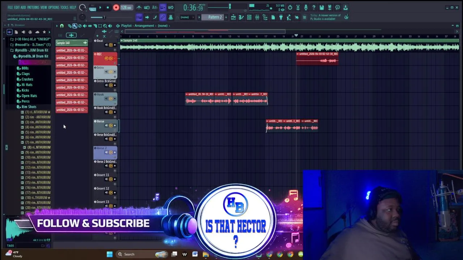Open the (none) snap selector dropdown

187,17
